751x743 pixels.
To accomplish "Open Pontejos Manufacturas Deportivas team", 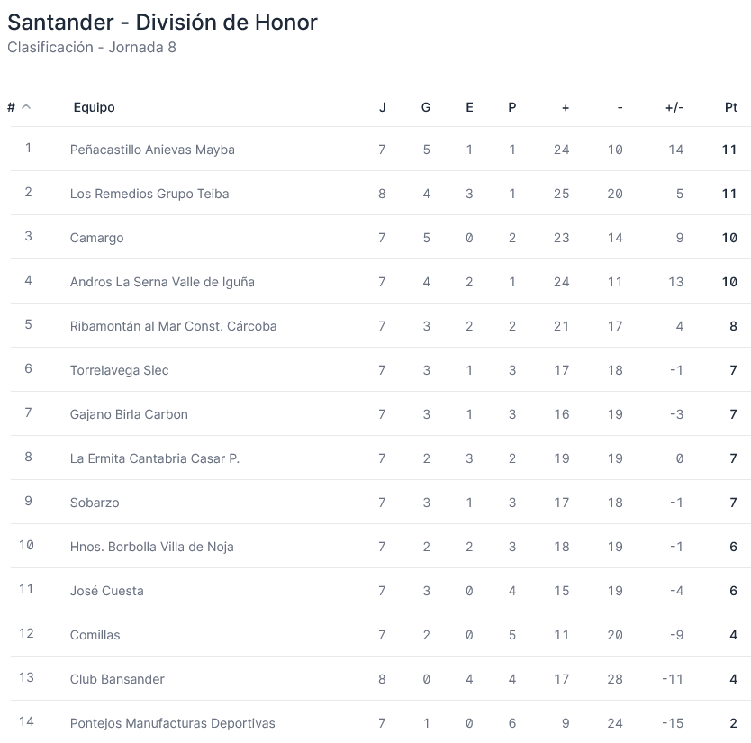I will tap(173, 723).
